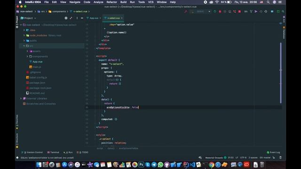Click the red Debug icon in toolbar
301x169 pixels.
click(220, 11)
